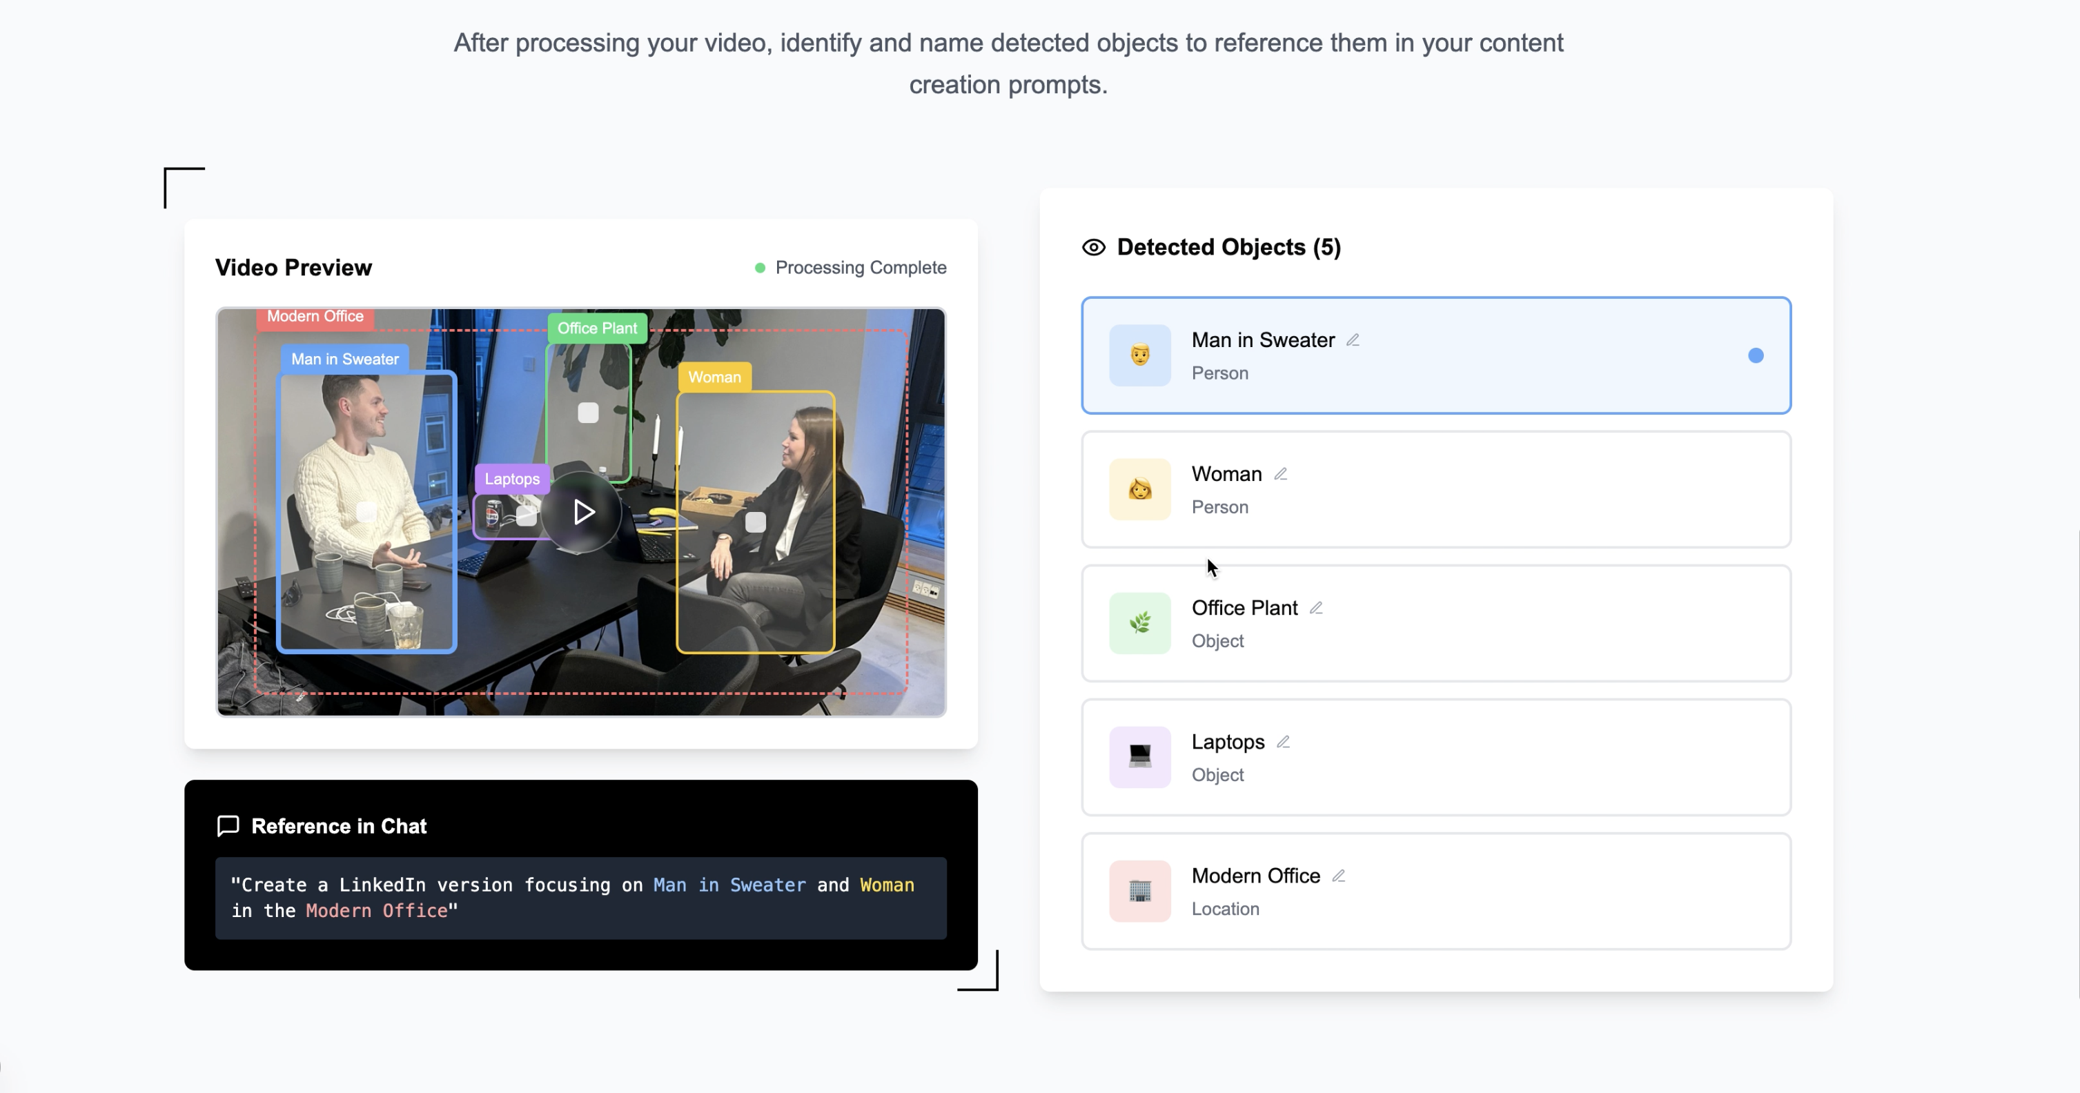This screenshot has width=2080, height=1093.
Task: Click the chat bubble icon in Reference in Chat
Action: pyautogui.click(x=228, y=826)
